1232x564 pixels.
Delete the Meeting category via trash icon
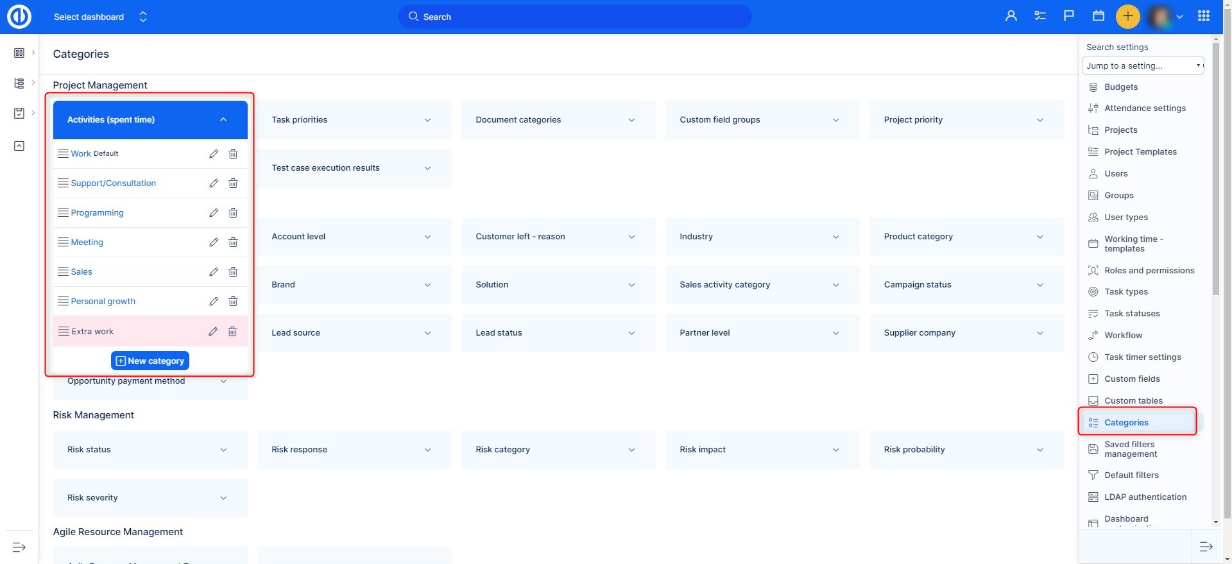[233, 243]
